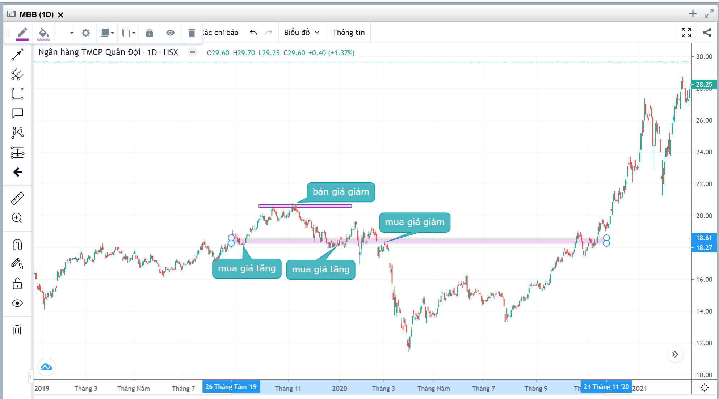
Task: Choose the ruler measure tool
Action: tap(17, 198)
